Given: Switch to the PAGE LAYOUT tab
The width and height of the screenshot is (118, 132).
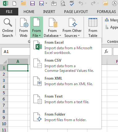Looking at the screenshot, I should pos(76,11).
